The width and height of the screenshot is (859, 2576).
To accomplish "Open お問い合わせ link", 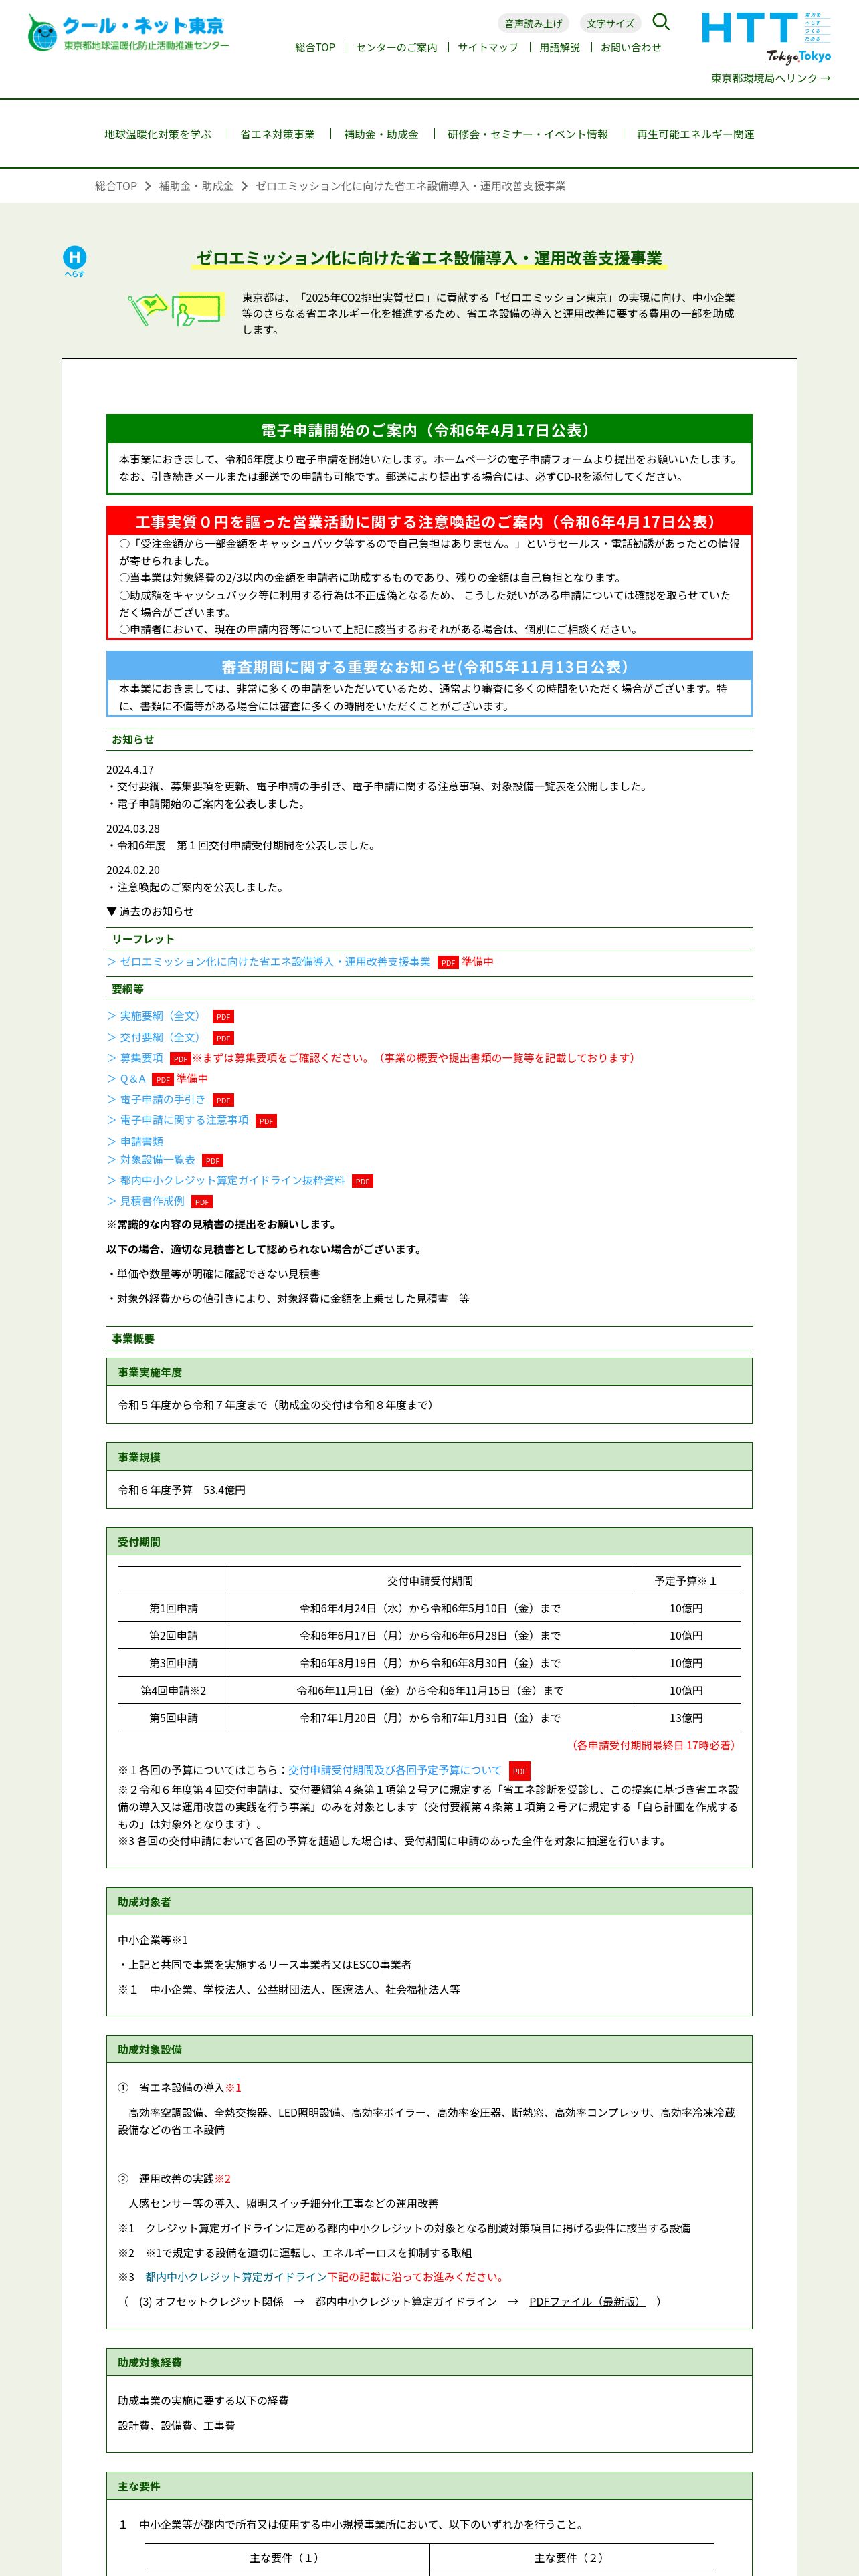I will 631,47.
